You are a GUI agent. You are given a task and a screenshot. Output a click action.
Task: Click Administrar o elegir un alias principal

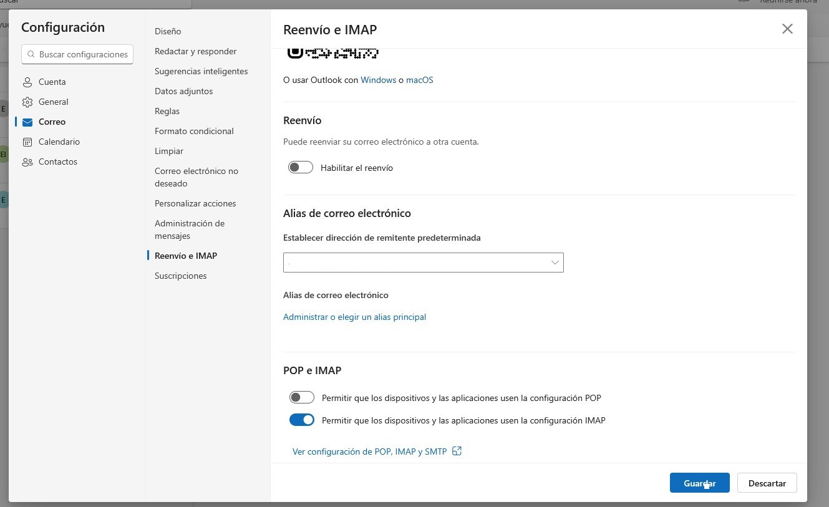(x=354, y=317)
